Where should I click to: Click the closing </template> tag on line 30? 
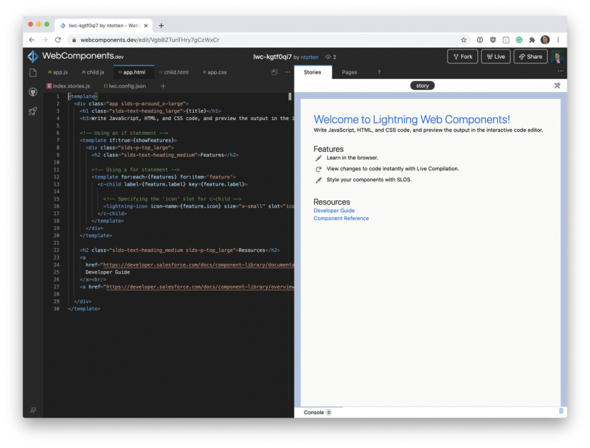point(84,309)
